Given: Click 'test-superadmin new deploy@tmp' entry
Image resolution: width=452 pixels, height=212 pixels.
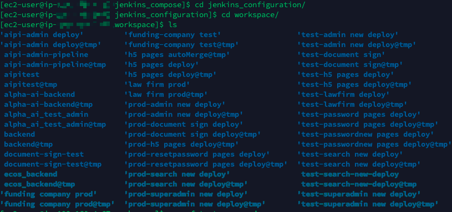Looking at the screenshot, I should click(x=368, y=204).
